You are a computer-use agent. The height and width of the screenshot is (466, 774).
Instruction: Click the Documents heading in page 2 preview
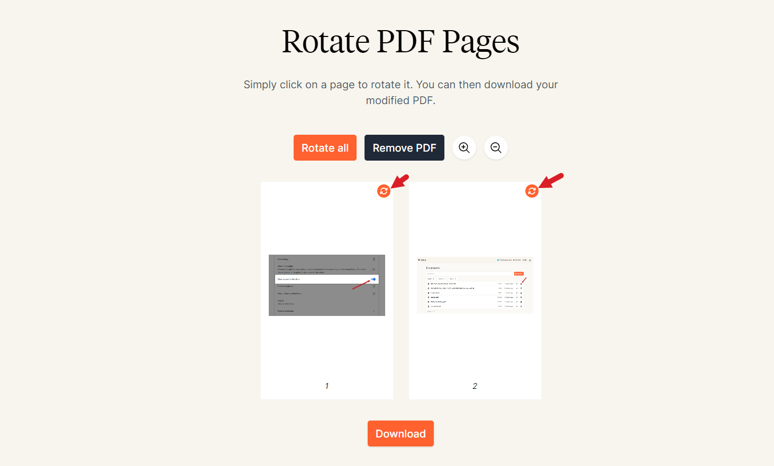click(x=433, y=268)
